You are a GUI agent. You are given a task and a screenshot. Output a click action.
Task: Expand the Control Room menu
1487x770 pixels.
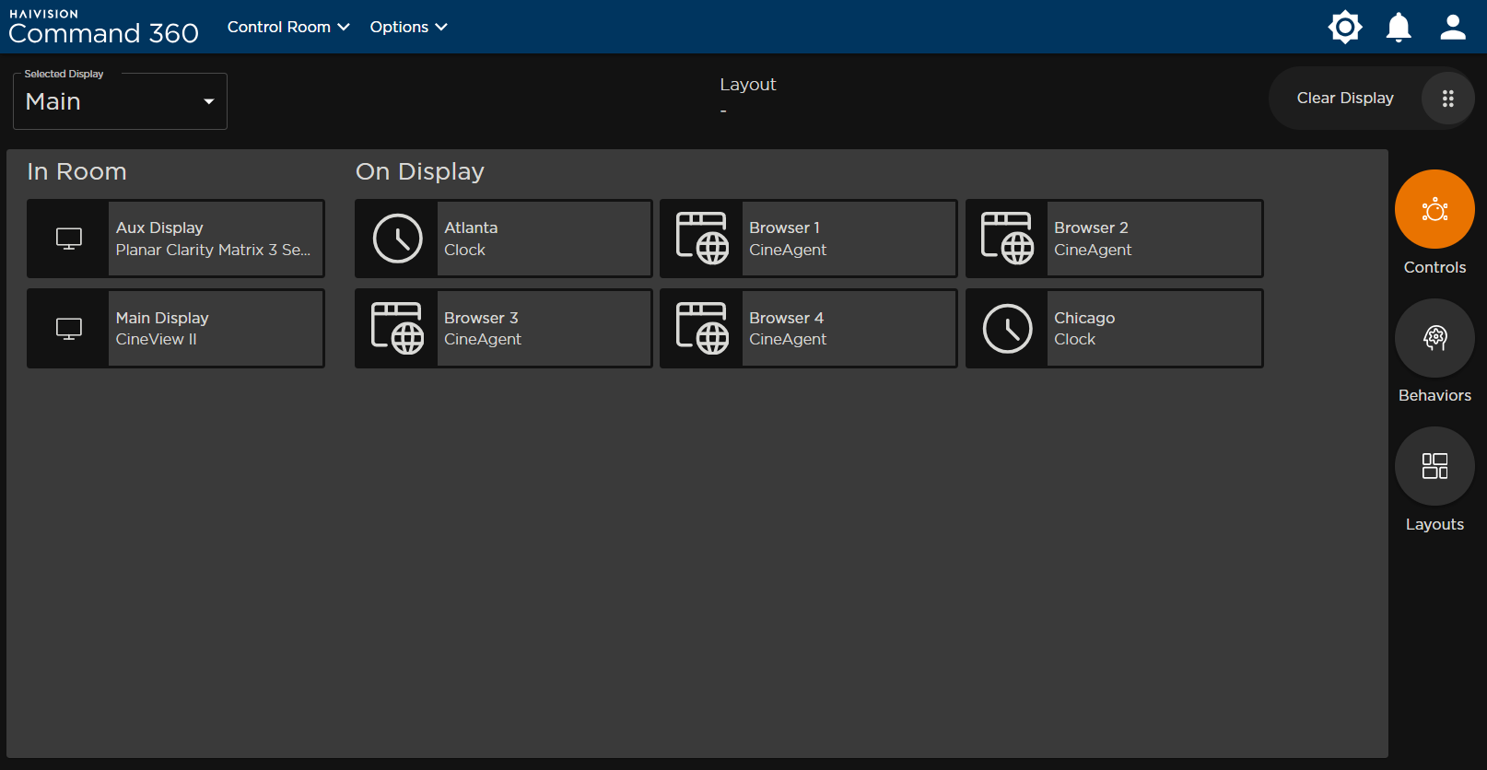click(288, 27)
